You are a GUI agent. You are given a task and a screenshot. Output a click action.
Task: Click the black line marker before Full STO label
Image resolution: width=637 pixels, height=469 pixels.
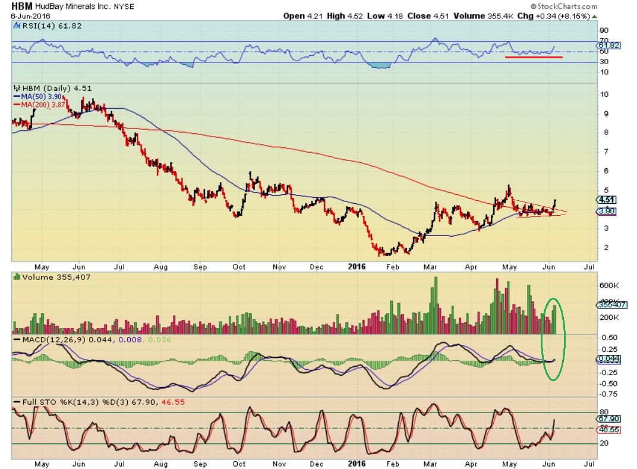click(x=17, y=402)
